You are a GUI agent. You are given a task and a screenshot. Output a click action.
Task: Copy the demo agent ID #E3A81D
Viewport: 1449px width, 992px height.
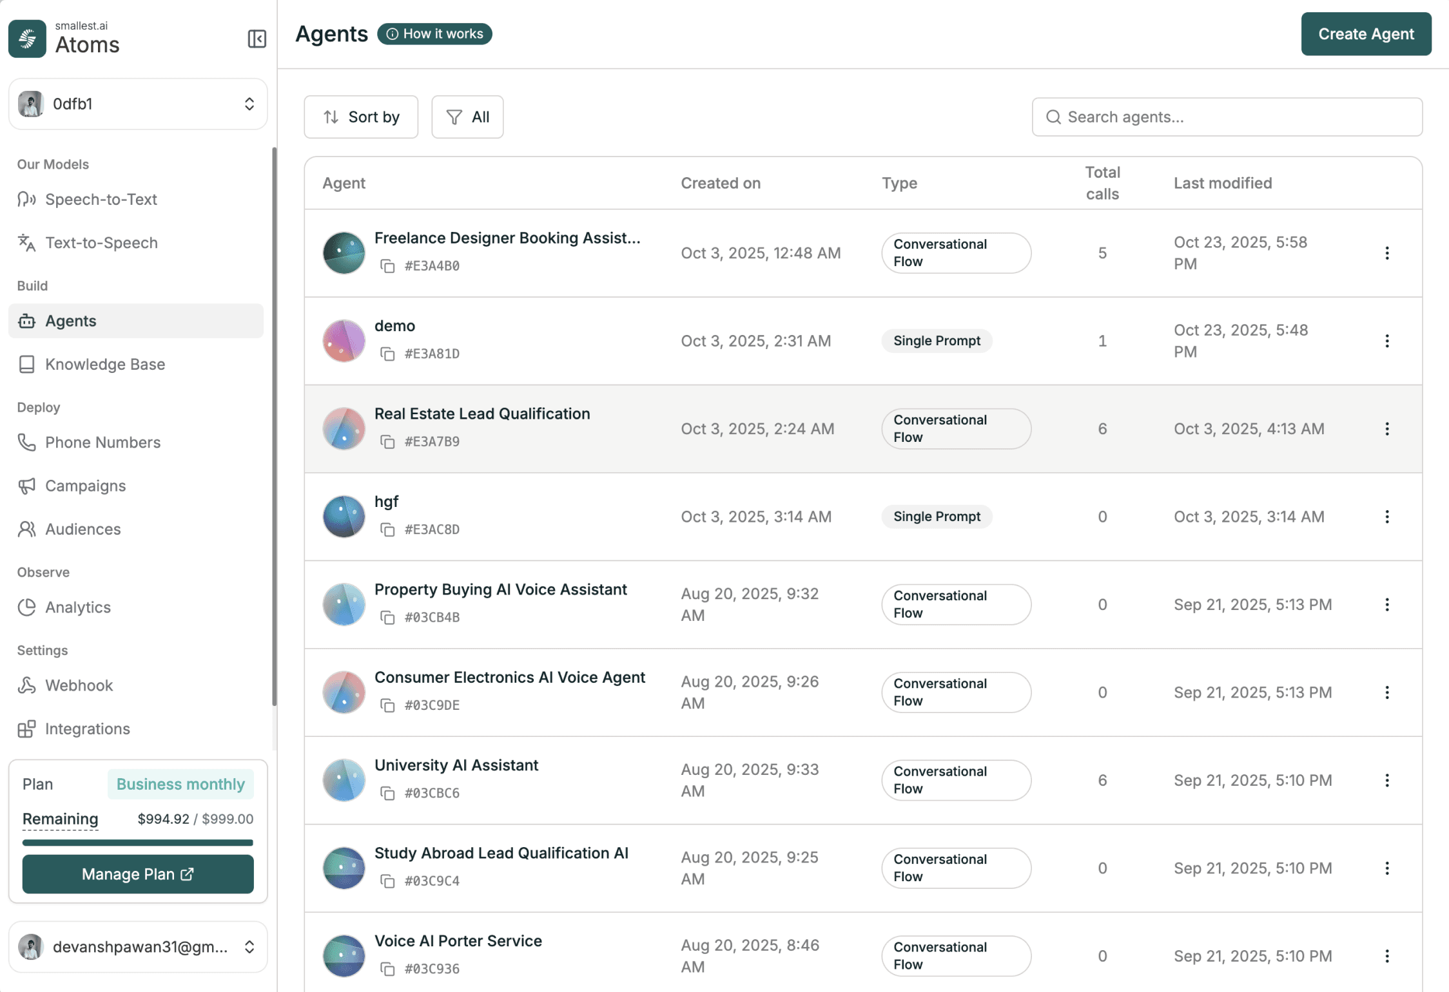tap(387, 354)
